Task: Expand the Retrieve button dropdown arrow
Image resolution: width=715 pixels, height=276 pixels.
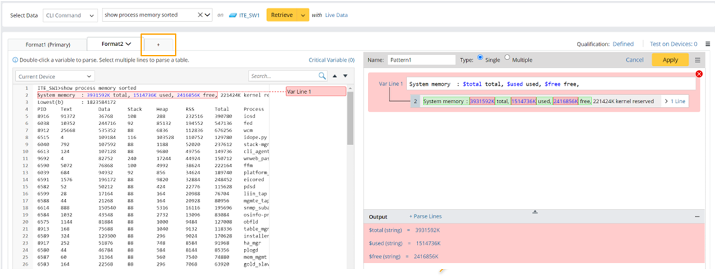Action: pyautogui.click(x=303, y=15)
